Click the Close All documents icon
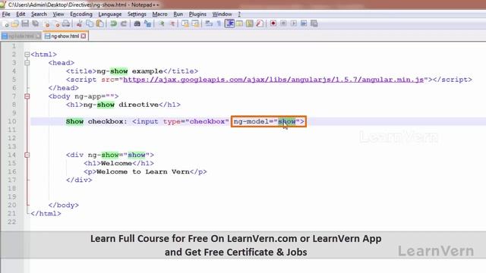This screenshot has height=273, width=486. point(56,24)
